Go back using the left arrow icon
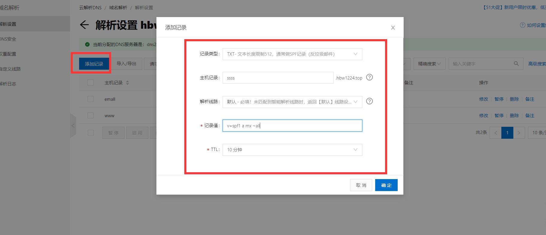Screen dimensions: 546x235 pyautogui.click(x=85, y=25)
